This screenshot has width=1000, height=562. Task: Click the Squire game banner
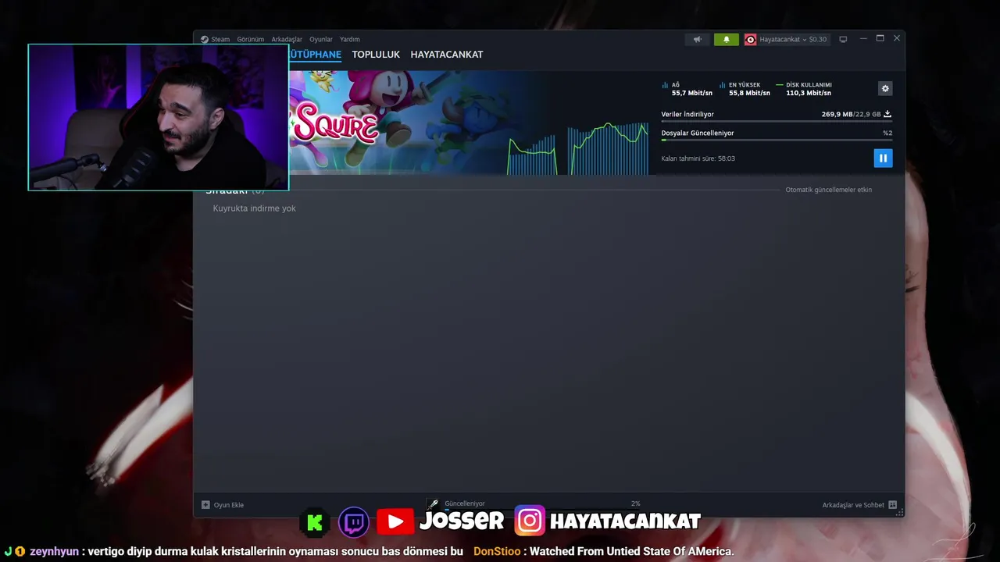398,122
